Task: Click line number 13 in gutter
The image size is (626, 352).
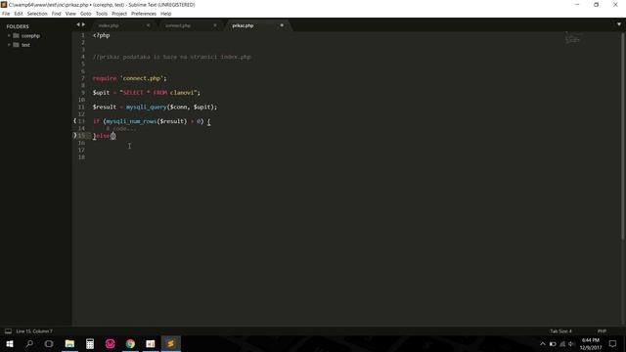Action: [x=81, y=121]
